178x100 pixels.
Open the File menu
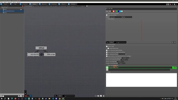point(2,2)
